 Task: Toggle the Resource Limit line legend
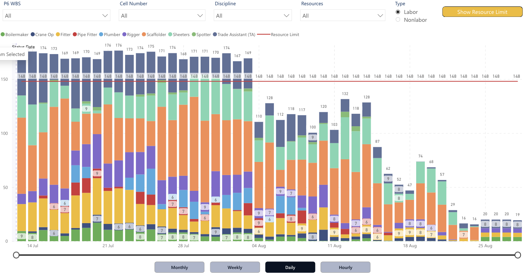[x=264, y=35]
